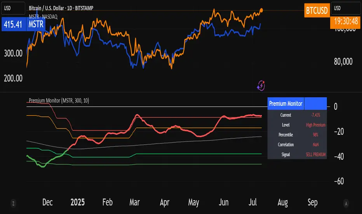Click the orange dot at the BTC line end
Screen dimensions: 362x214
click(261, 10)
